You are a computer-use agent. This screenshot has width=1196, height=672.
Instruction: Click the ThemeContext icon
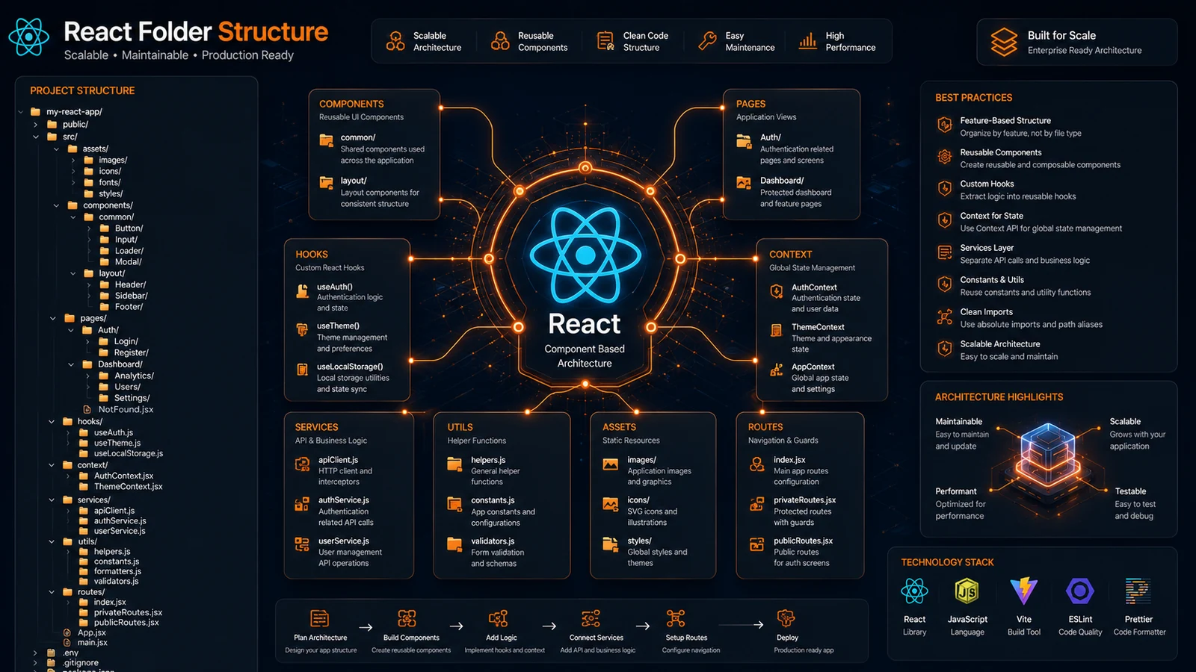[777, 330]
